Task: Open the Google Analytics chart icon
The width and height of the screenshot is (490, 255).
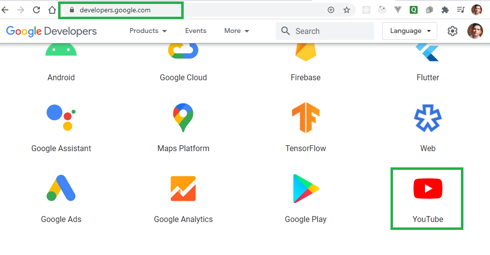Action: tap(183, 189)
